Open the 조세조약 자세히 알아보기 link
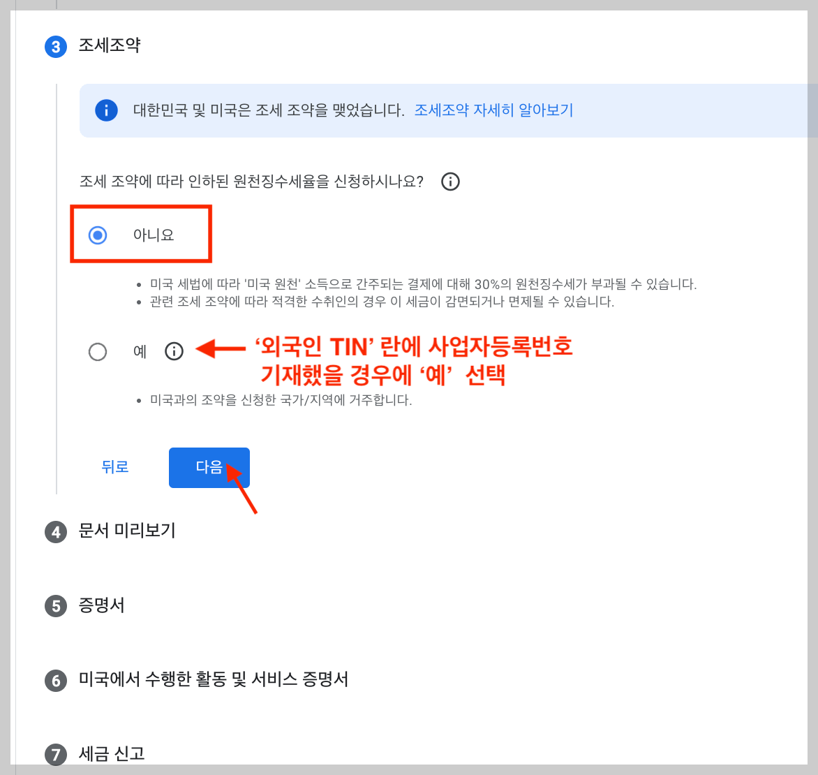Image resolution: width=818 pixels, height=775 pixels. tap(493, 110)
